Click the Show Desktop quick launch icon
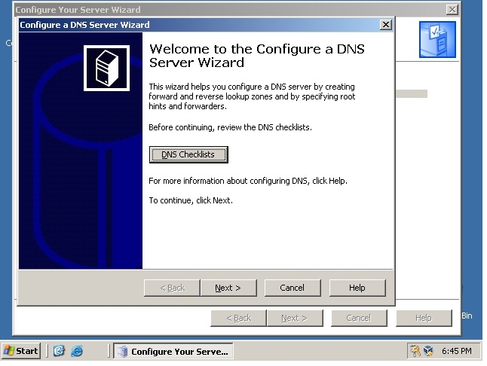This screenshot has height=366, width=487. point(59,351)
